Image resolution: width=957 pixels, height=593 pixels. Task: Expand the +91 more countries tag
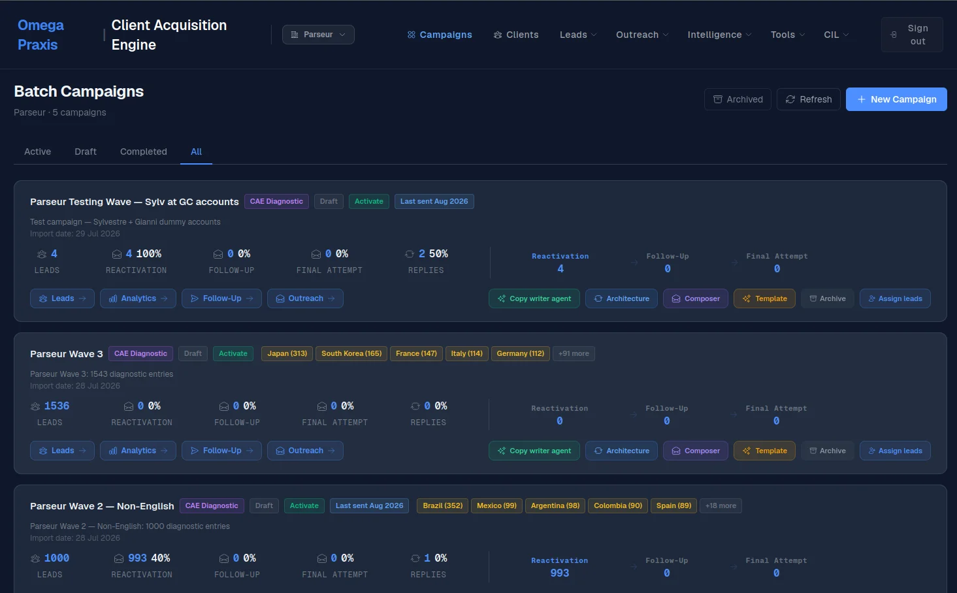pyautogui.click(x=574, y=353)
